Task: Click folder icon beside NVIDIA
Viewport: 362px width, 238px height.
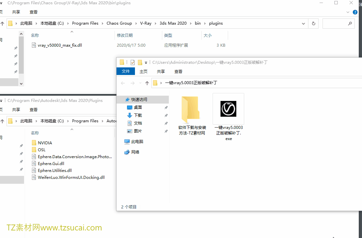Action: point(34,143)
